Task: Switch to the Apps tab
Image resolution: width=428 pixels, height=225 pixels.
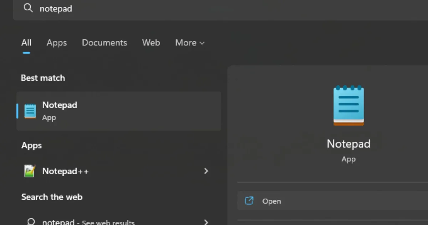Action: click(x=57, y=42)
